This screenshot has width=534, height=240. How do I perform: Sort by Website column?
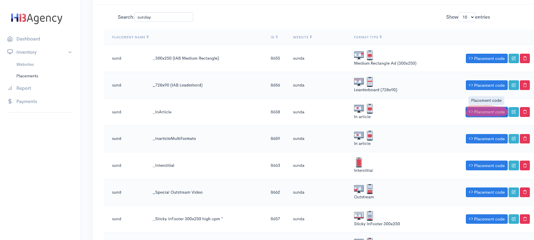(x=302, y=37)
